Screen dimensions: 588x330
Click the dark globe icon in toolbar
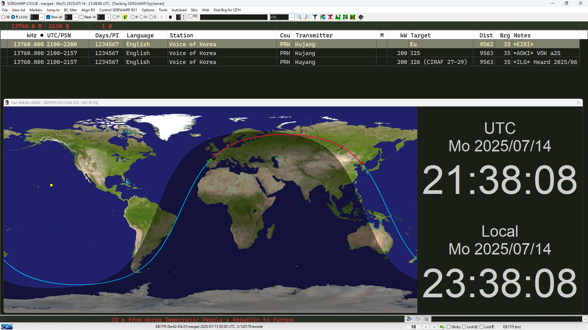361,17
